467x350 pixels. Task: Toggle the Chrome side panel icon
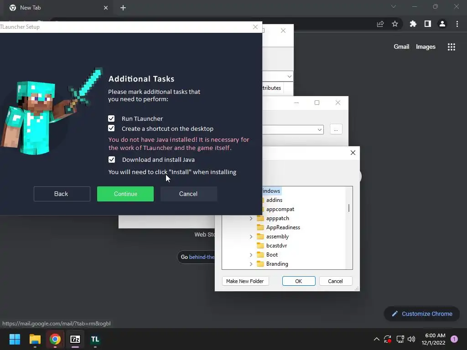[x=427, y=24]
